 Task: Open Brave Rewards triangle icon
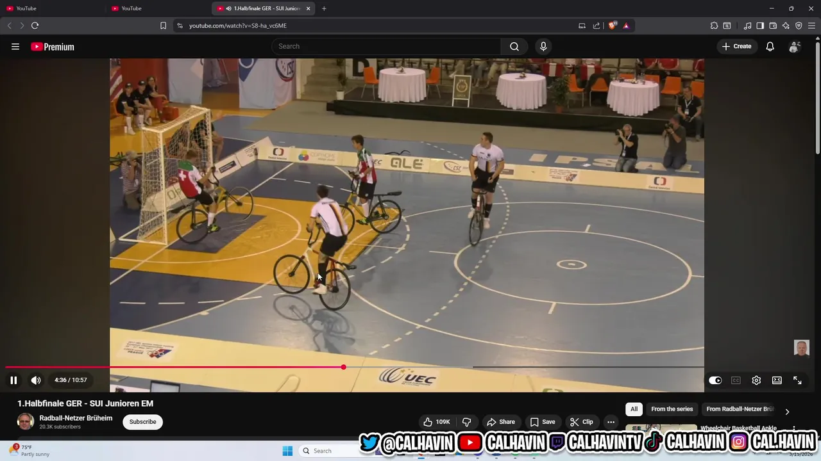(x=626, y=26)
